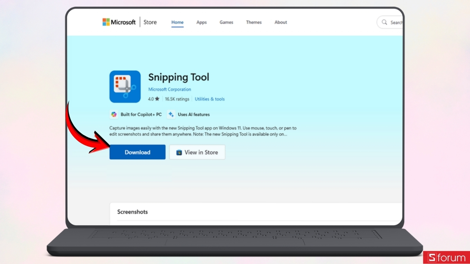
Task: Open the Games tab
Action: [x=226, y=22]
